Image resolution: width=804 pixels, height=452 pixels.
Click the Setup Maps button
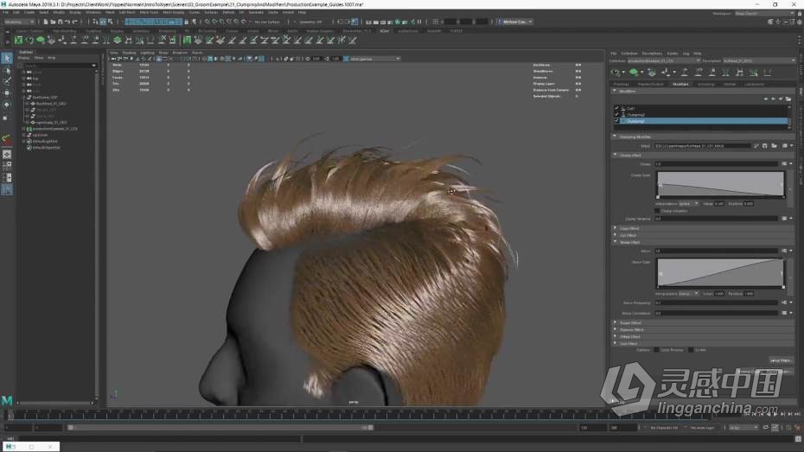click(x=780, y=360)
